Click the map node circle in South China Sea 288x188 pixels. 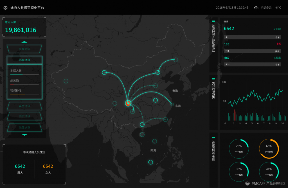[x=150, y=162]
